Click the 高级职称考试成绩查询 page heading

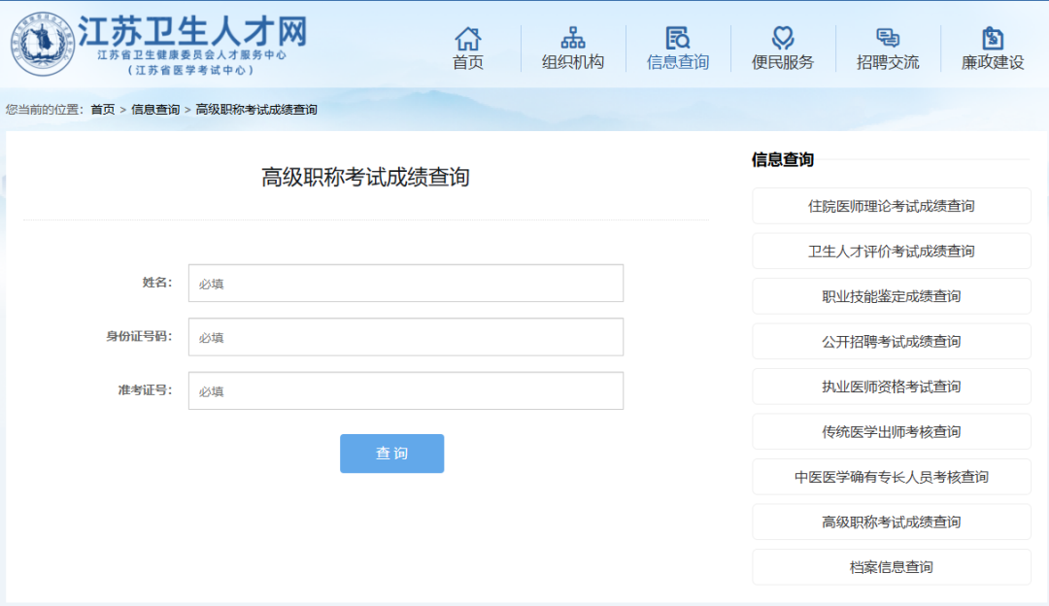(365, 178)
